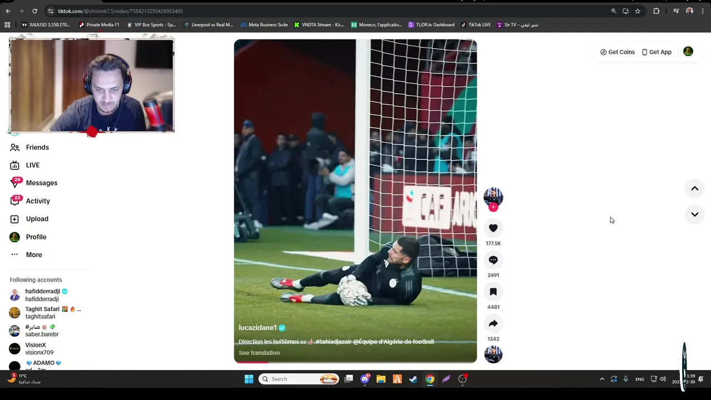
Task: Open the sound disc thumbnail below share
Action: point(493,354)
